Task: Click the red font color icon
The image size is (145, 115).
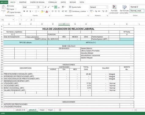Action: (x=47, y=11)
